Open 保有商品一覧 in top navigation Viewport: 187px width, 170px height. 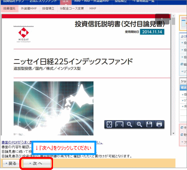point(143,2)
